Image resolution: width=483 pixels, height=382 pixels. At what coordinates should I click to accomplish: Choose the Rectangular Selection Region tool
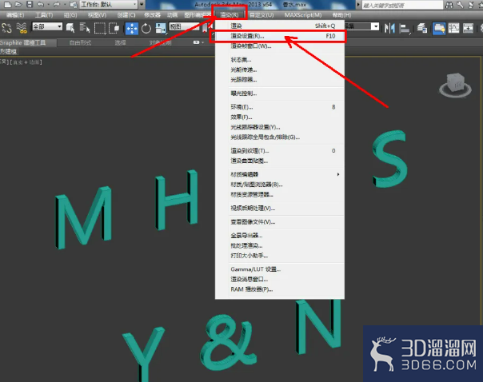pos(100,28)
